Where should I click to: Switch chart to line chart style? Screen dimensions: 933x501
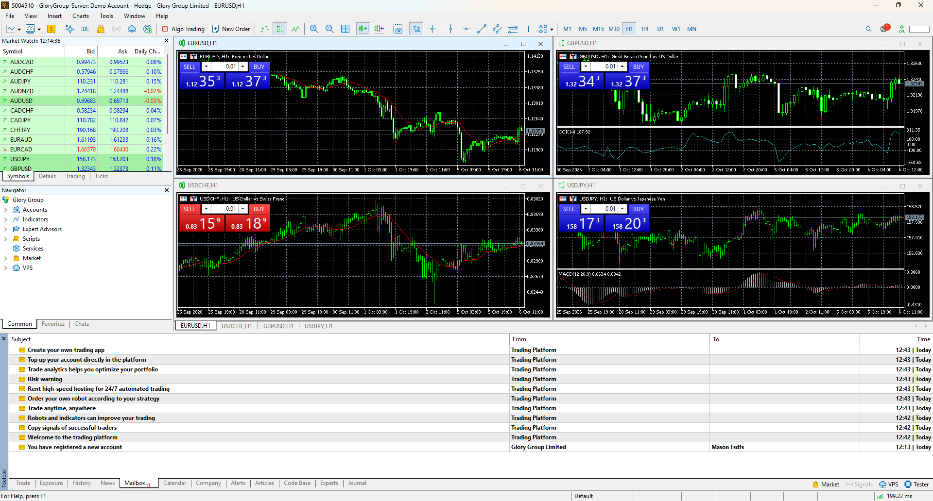point(295,29)
